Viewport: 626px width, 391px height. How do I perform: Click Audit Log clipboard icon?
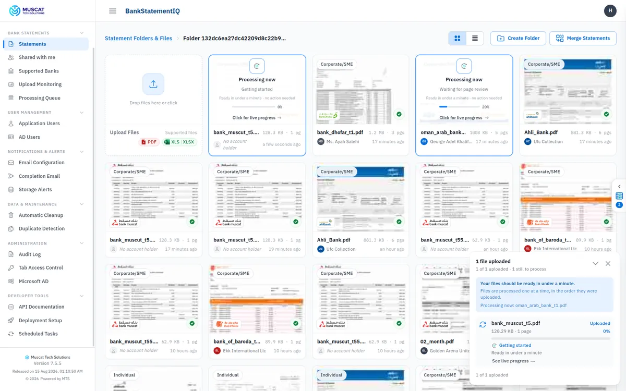coord(11,254)
